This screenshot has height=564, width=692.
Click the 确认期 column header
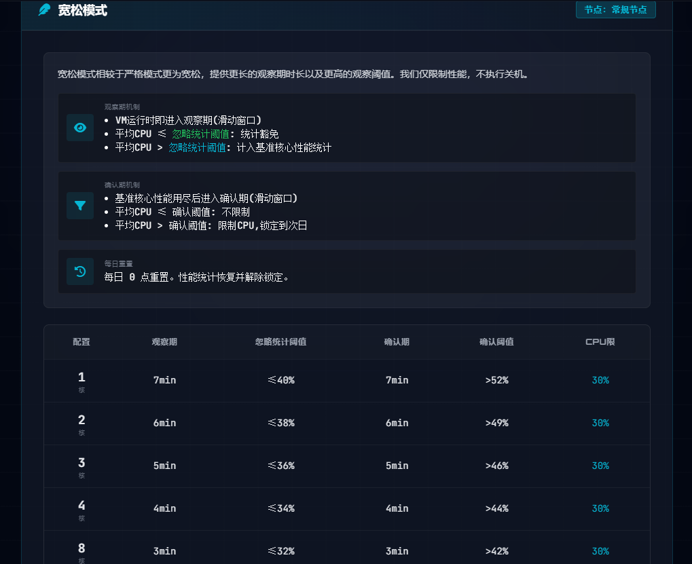tap(397, 342)
